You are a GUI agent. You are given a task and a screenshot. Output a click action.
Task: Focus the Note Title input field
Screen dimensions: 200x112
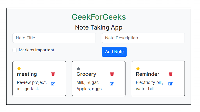(54, 38)
